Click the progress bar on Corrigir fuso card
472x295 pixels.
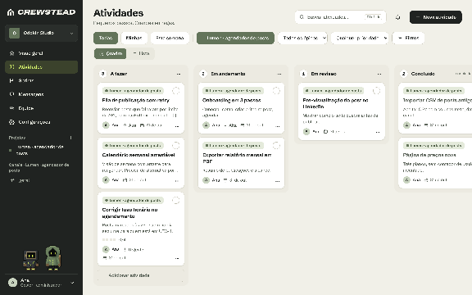tap(109, 239)
